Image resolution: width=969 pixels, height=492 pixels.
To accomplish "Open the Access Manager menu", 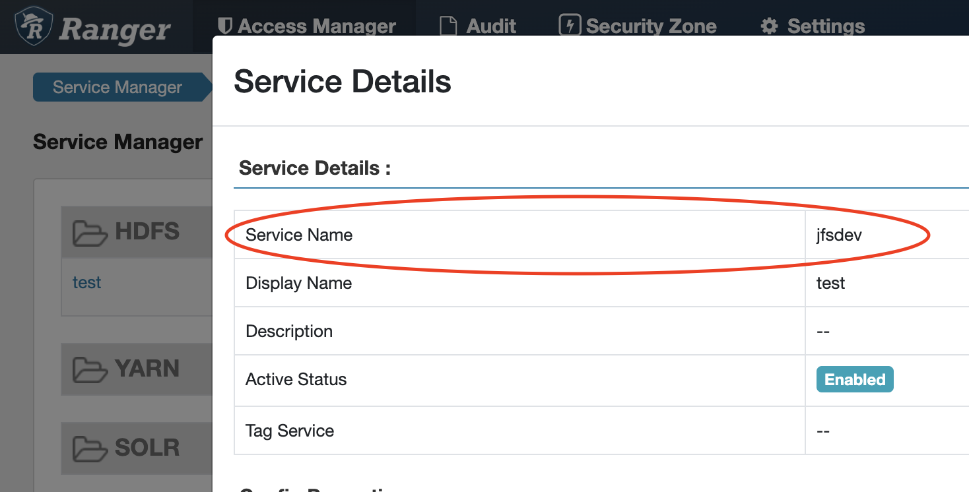I will tap(316, 26).
